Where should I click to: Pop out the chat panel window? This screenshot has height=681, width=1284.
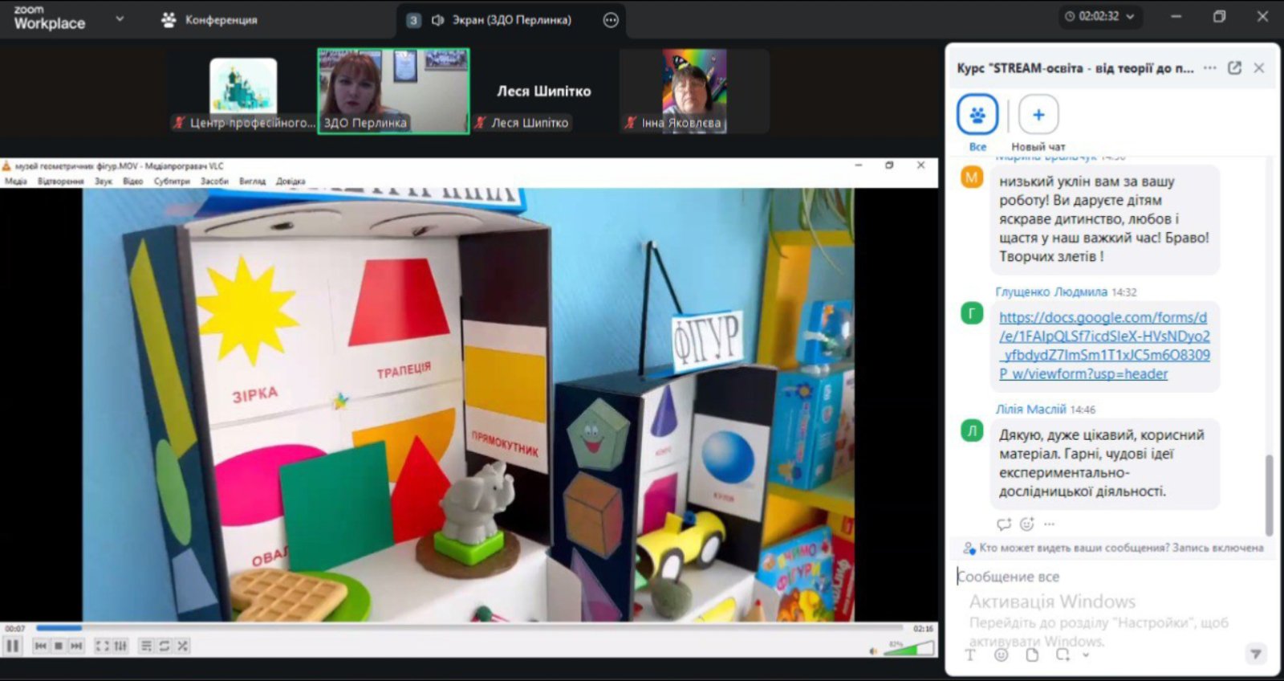coord(1234,68)
